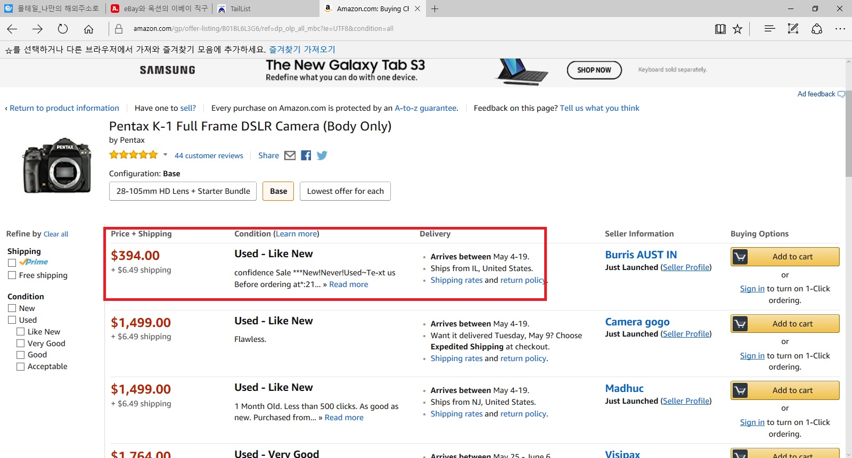The height and width of the screenshot is (458, 852).
Task: Click Sign in under Burris AUST IN offer
Action: [752, 289]
